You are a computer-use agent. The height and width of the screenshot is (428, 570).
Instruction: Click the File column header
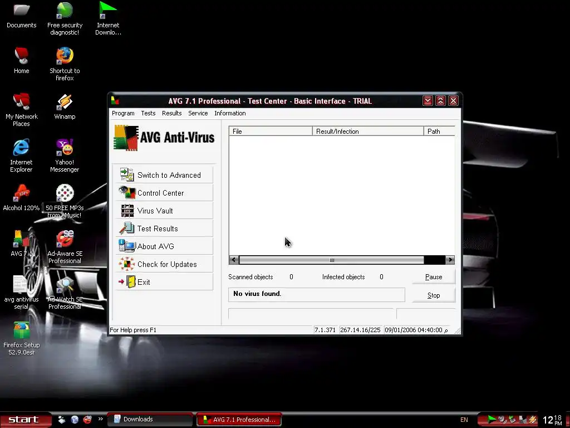[x=271, y=131]
